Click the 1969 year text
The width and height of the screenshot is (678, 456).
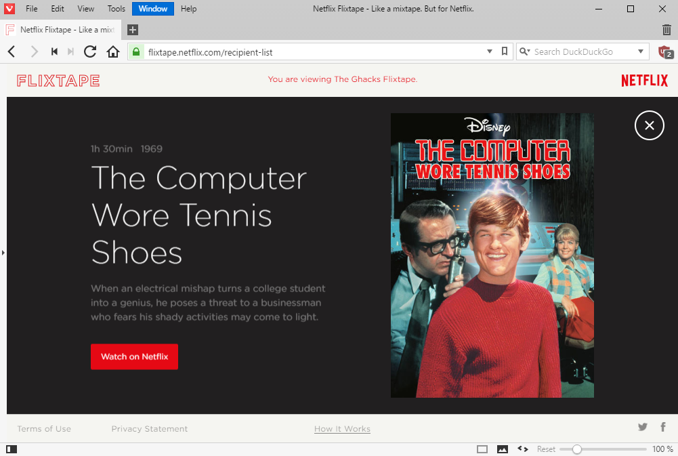[x=151, y=149]
